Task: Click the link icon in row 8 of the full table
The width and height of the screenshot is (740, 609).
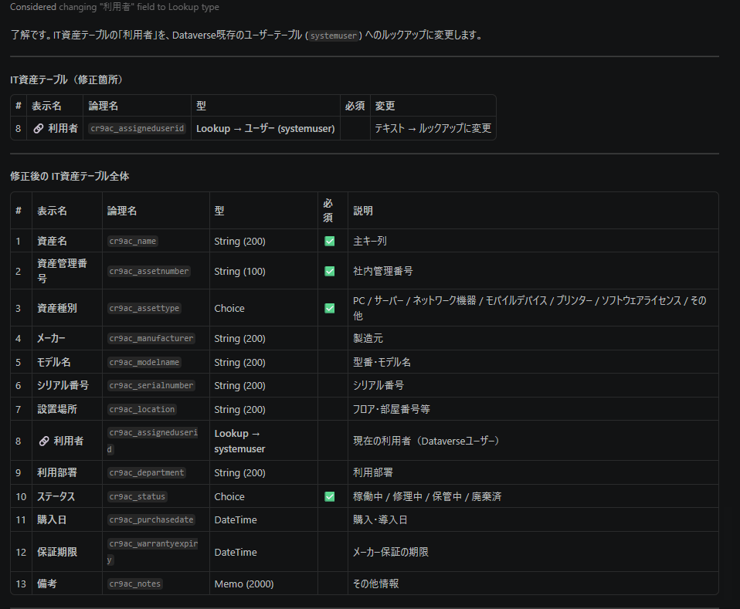Action: [x=43, y=441]
